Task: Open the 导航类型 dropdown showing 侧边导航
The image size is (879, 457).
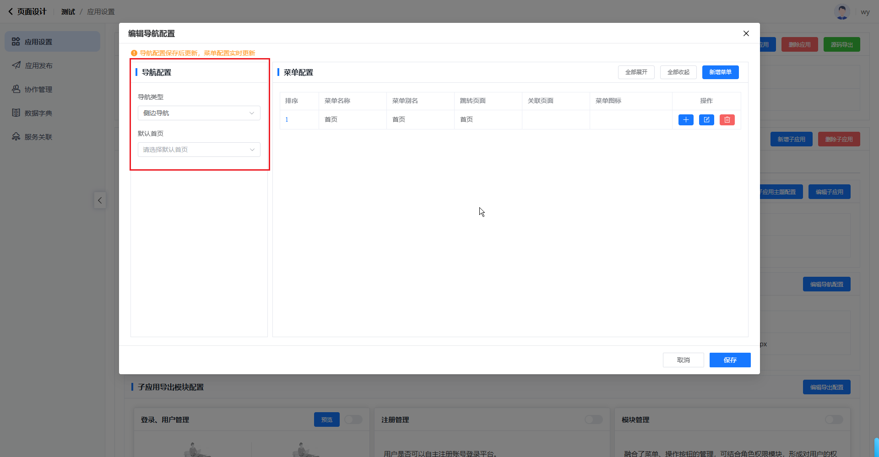Action: click(x=199, y=113)
